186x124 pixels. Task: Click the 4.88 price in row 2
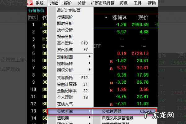tap(144, 32)
